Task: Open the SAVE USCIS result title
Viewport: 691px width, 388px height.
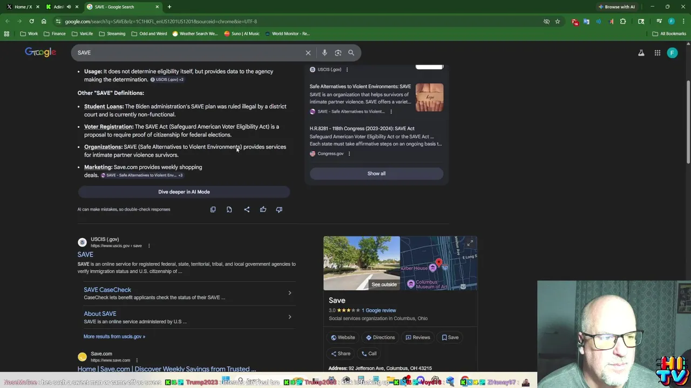Action: 85,254
